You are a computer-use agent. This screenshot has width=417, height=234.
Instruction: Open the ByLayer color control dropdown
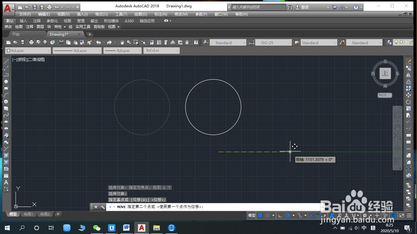click(28, 51)
